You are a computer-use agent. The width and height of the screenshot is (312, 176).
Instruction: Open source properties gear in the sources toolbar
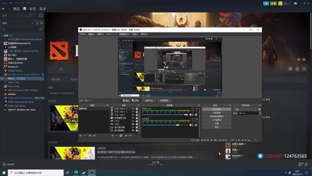pyautogui.click(x=121, y=136)
